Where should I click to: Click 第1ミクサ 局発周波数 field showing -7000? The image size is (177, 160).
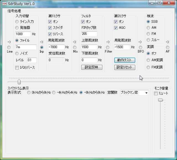point(56,47)
